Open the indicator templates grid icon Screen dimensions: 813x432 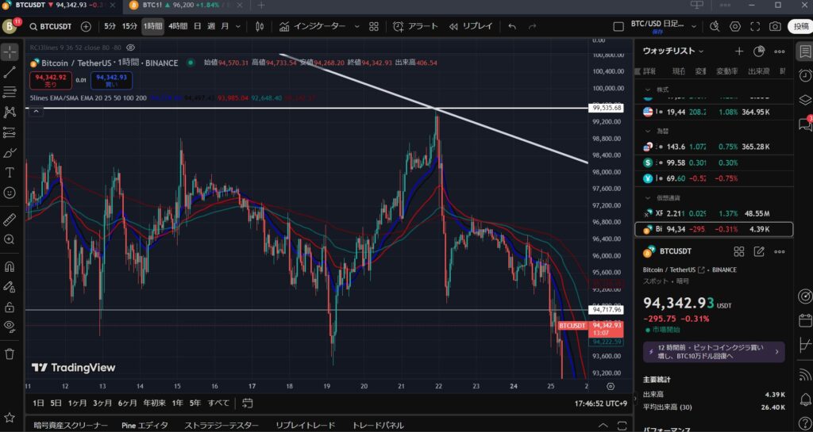click(374, 26)
